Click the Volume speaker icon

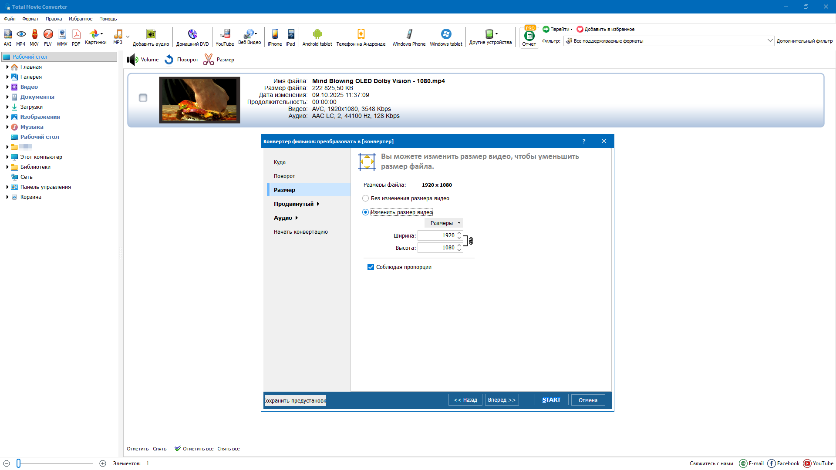(x=132, y=60)
